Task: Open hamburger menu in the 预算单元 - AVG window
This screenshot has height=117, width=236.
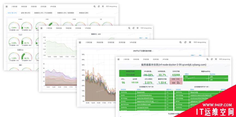Action: [41, 28]
